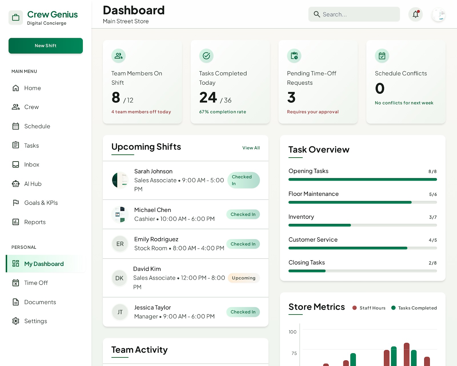
Task: Open the Home menu item
Action: click(46, 88)
